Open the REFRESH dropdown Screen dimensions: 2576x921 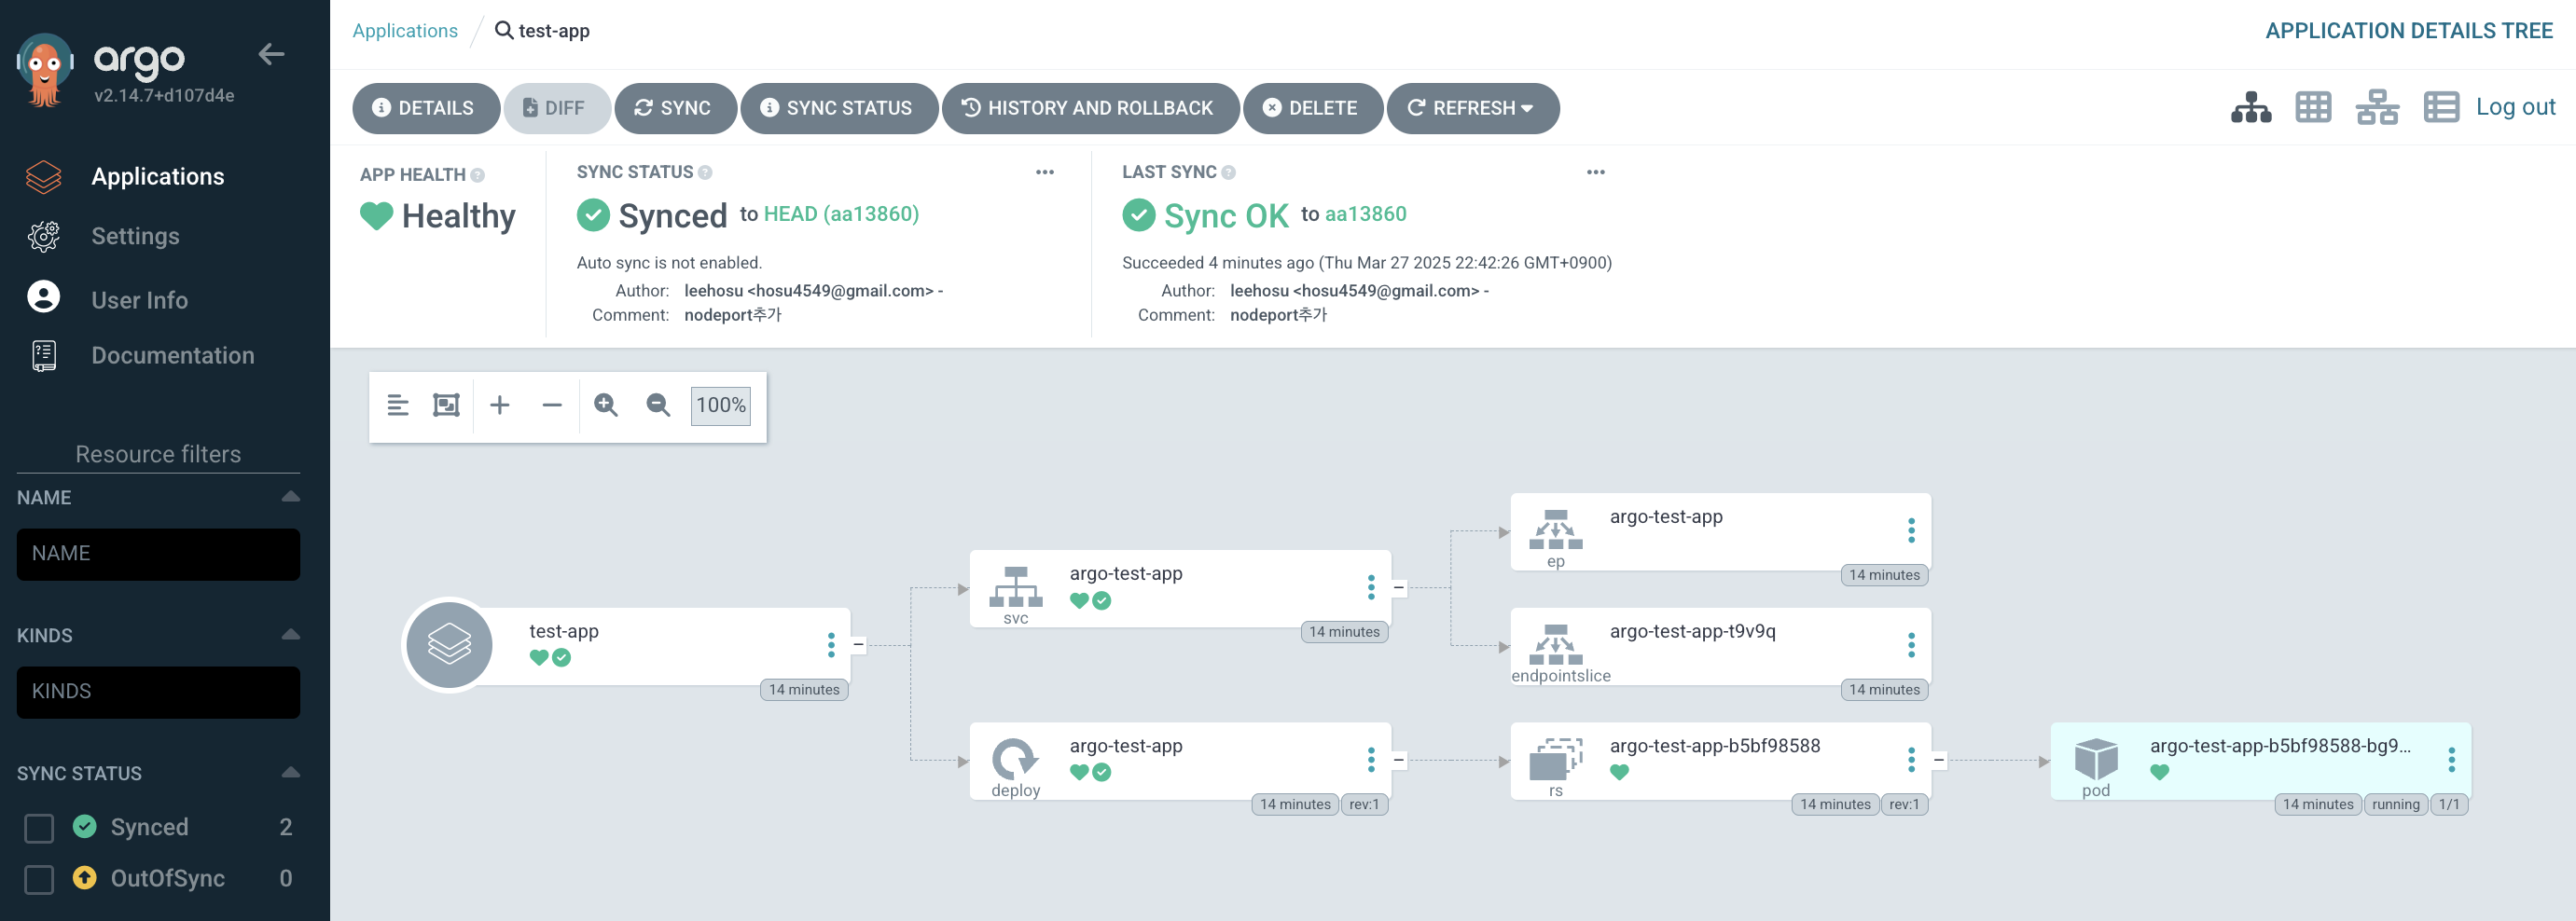coord(1472,108)
